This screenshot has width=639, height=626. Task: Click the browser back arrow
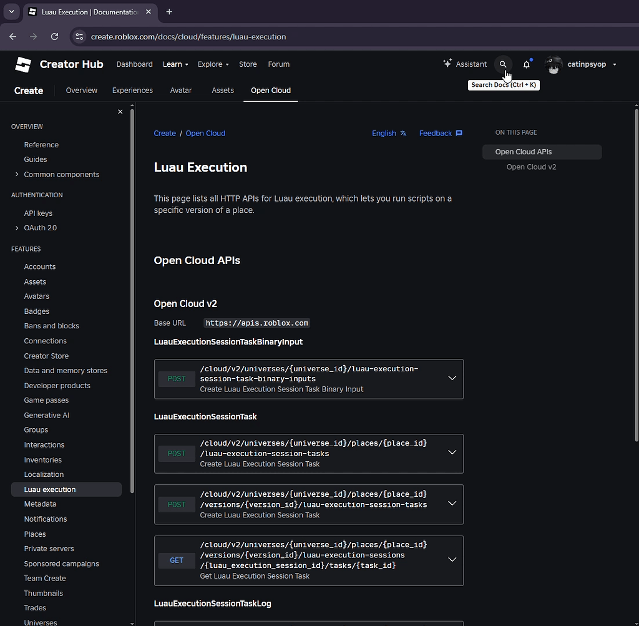tap(12, 36)
